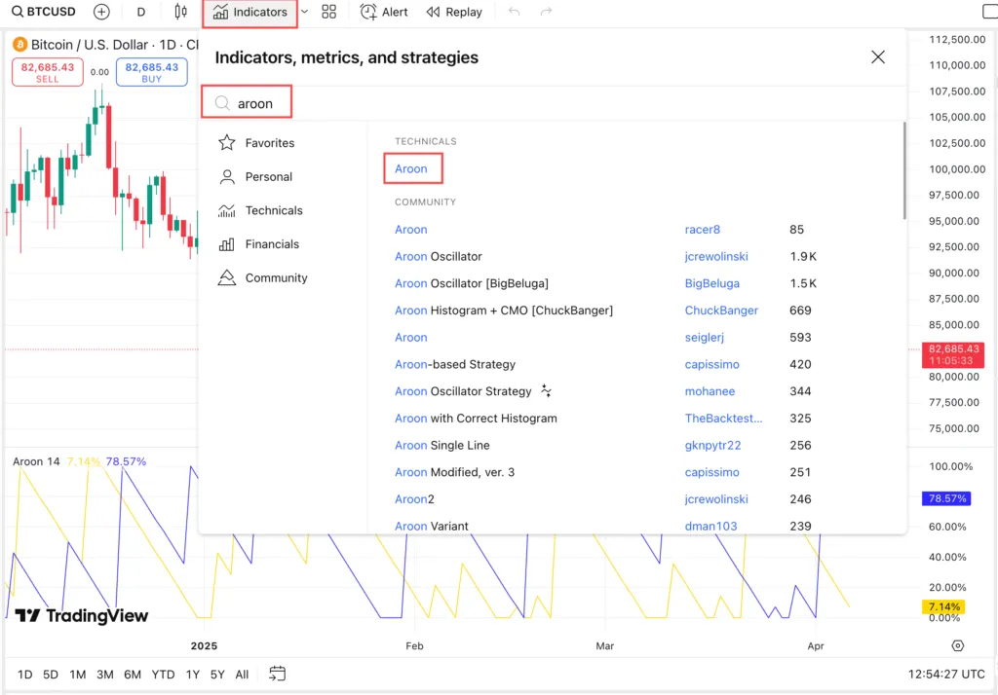Open Favorites category
The width and height of the screenshot is (998, 695).
(256, 142)
